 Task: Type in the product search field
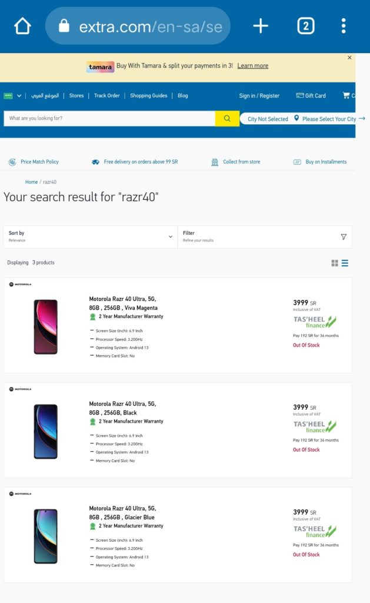pos(109,118)
